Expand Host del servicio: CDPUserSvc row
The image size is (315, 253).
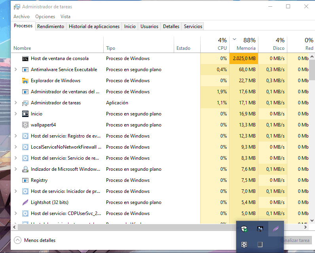tap(16, 213)
